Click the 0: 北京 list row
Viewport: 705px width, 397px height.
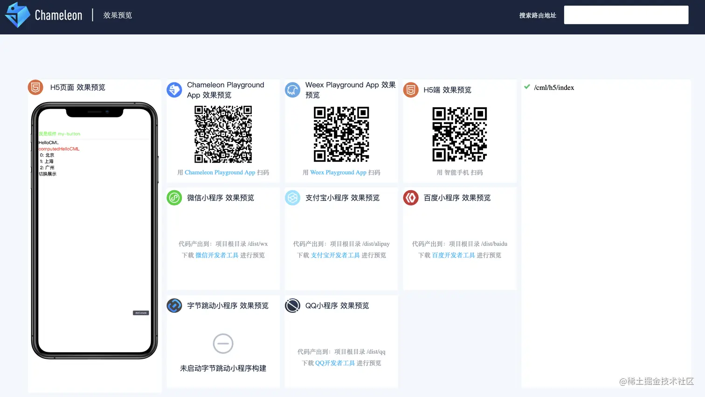coord(47,155)
